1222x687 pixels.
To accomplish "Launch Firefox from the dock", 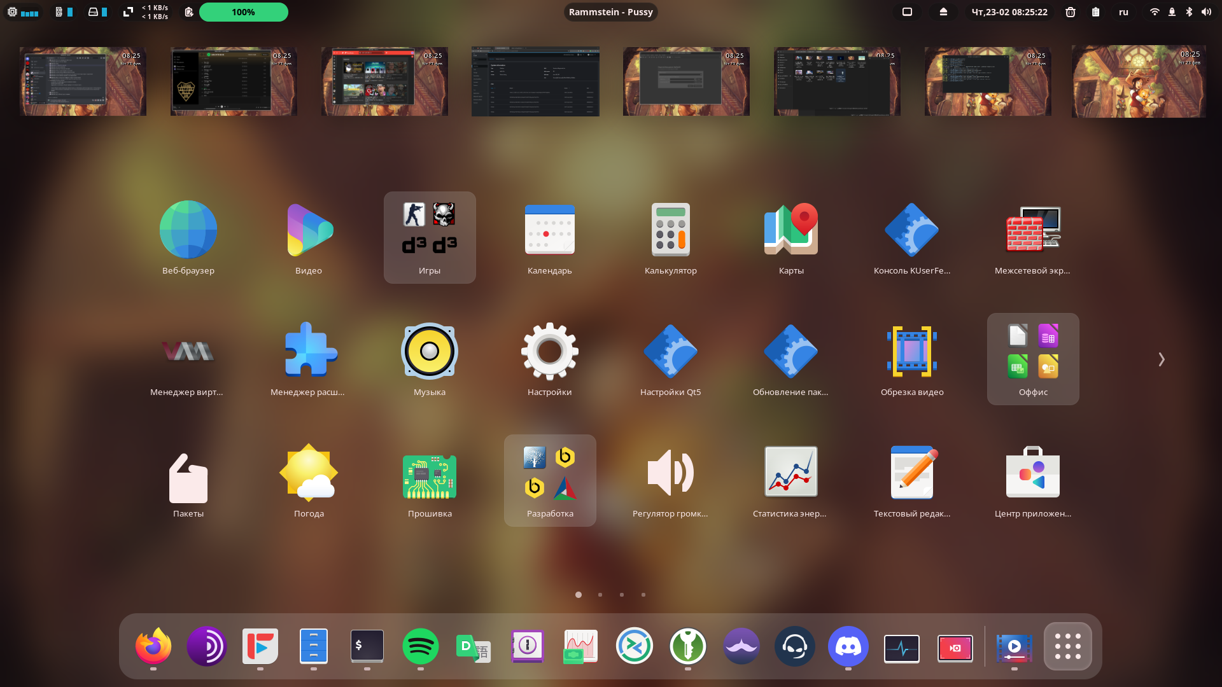I will [x=153, y=646].
